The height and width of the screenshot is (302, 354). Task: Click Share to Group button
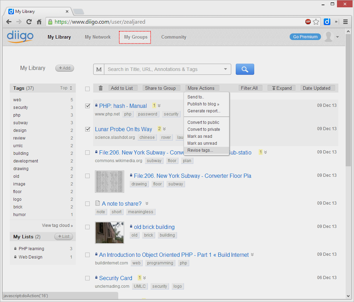tap(161, 88)
